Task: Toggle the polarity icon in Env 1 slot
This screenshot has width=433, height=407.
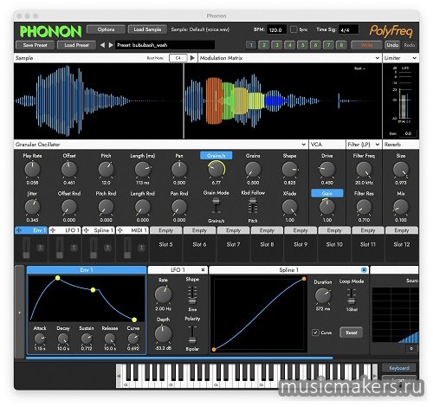Action: coord(41,248)
